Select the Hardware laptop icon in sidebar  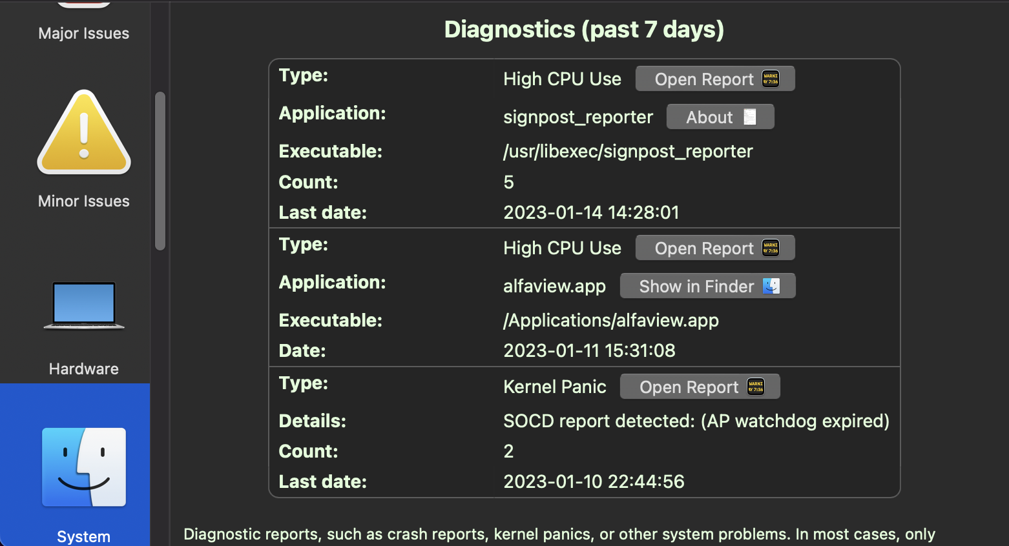pyautogui.click(x=84, y=305)
